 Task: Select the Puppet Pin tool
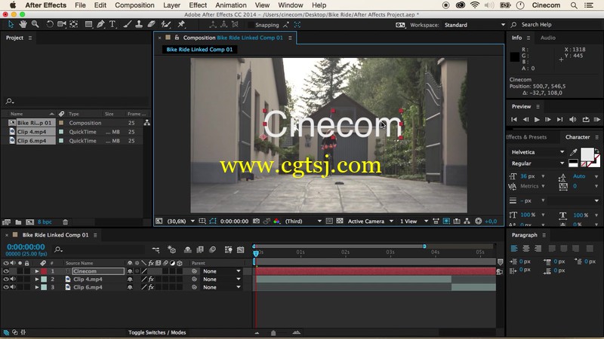coord(181,25)
